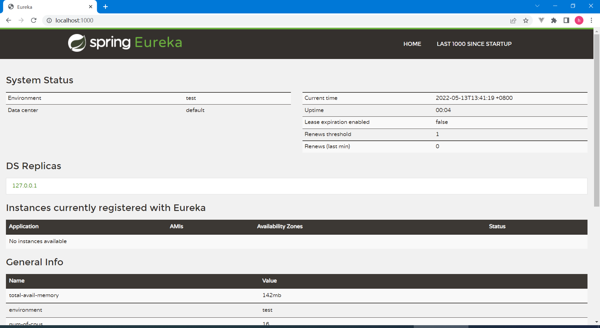Click the 'No instances available' row

297,241
